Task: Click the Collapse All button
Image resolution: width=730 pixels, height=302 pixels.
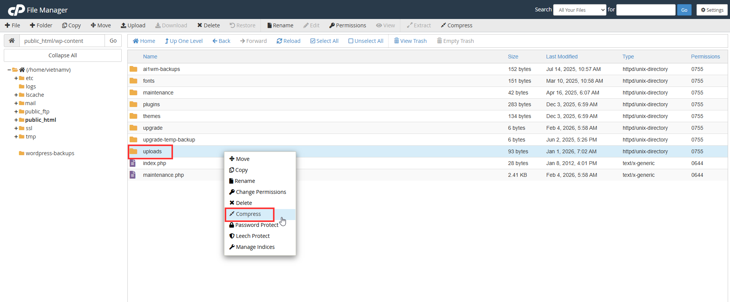Action: click(63, 55)
